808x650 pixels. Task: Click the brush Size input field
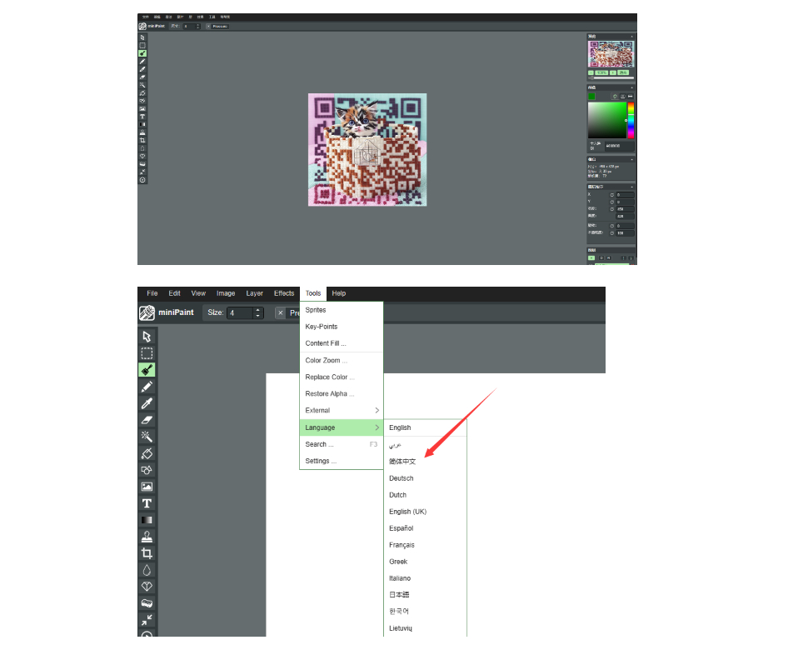point(239,313)
